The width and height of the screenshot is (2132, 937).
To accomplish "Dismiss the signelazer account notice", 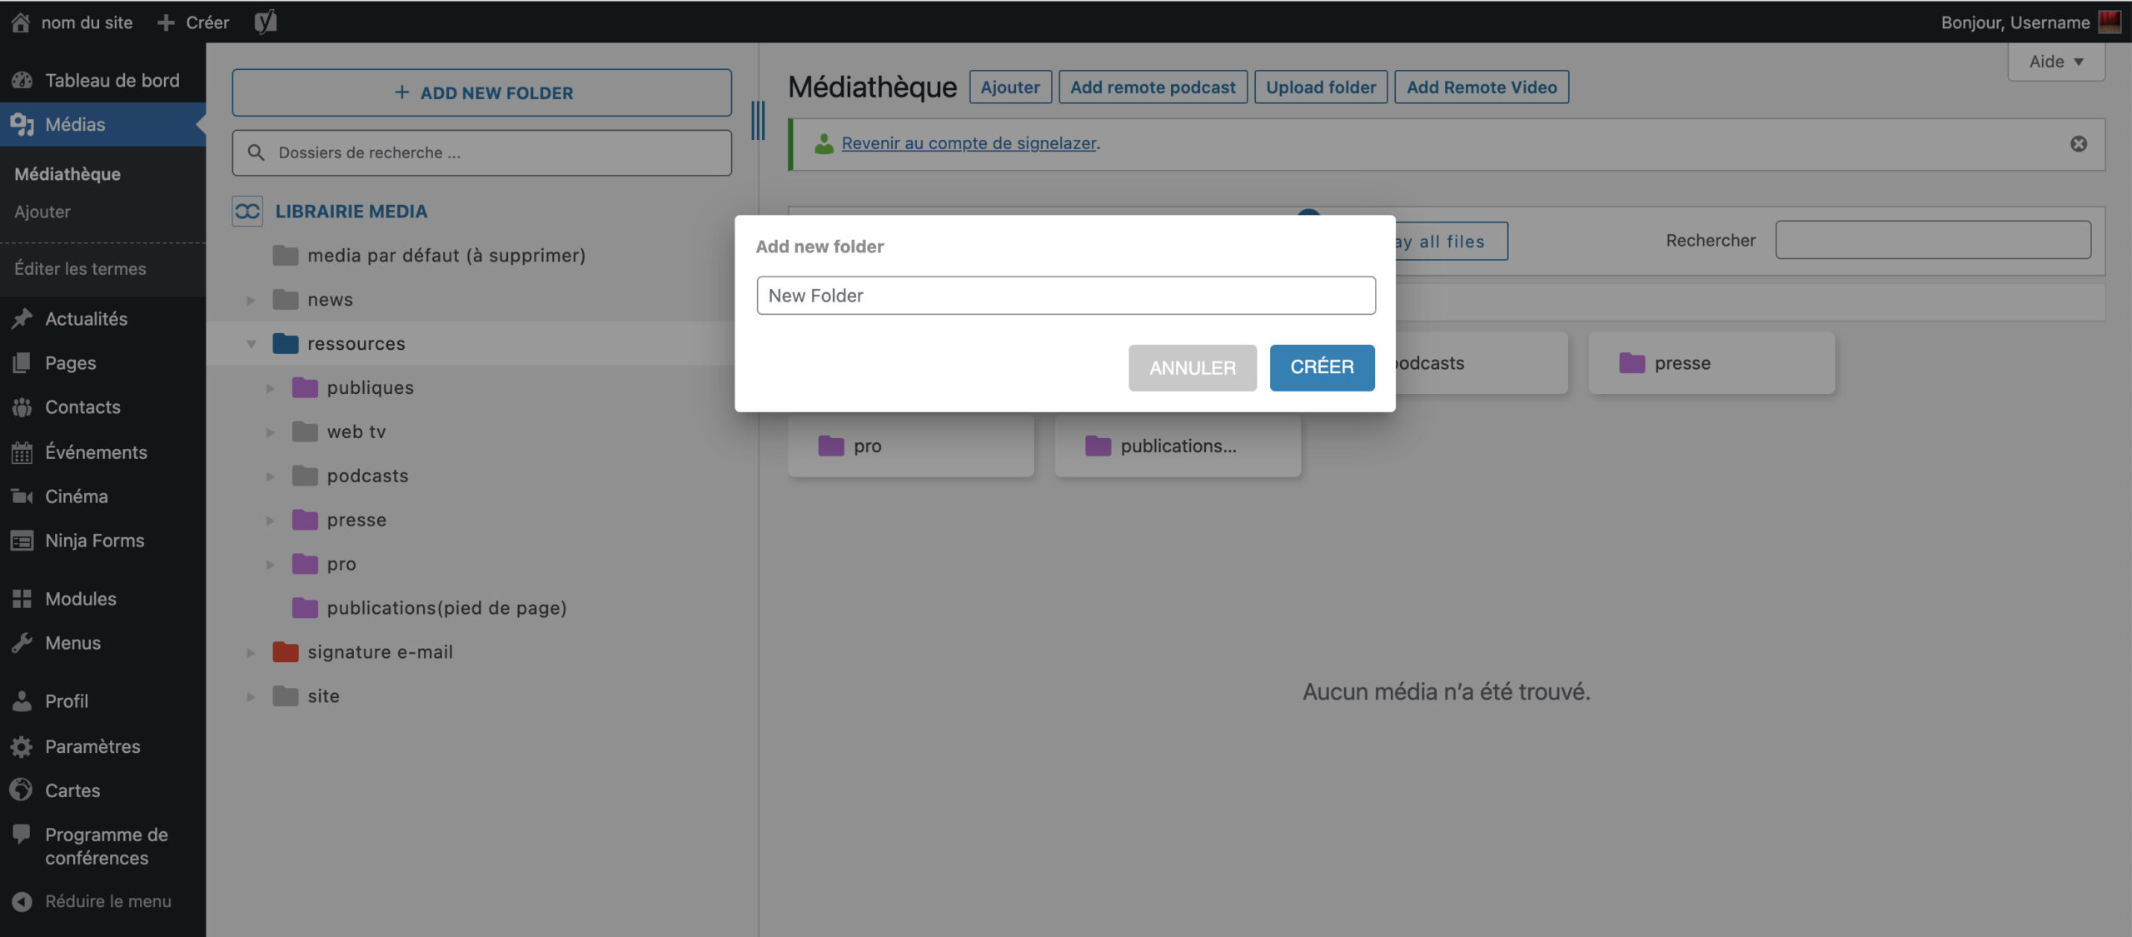I will click(2078, 144).
